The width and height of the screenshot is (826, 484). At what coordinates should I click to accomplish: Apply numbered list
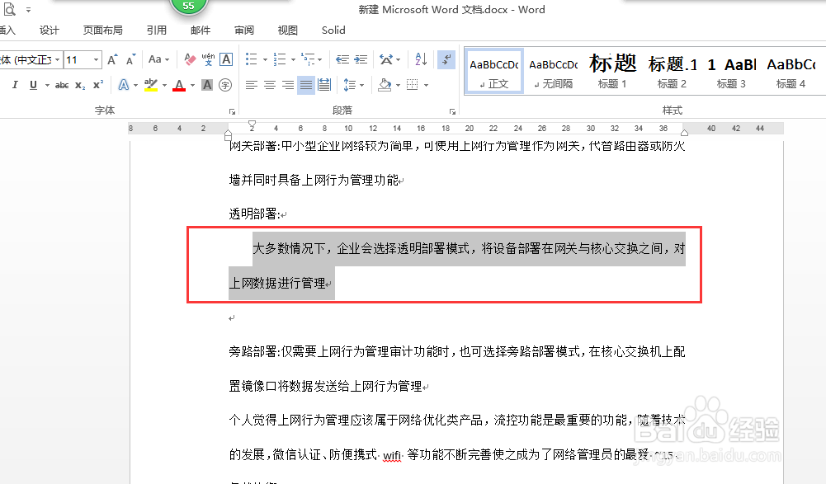click(280, 59)
